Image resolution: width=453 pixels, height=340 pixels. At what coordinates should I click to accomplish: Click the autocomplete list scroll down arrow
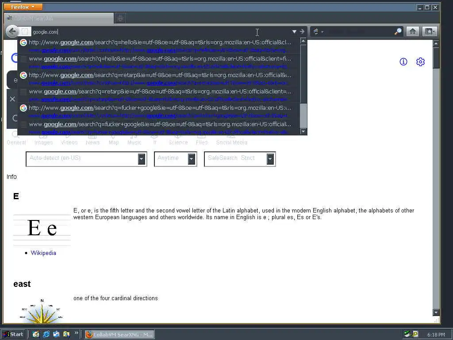pos(303,131)
